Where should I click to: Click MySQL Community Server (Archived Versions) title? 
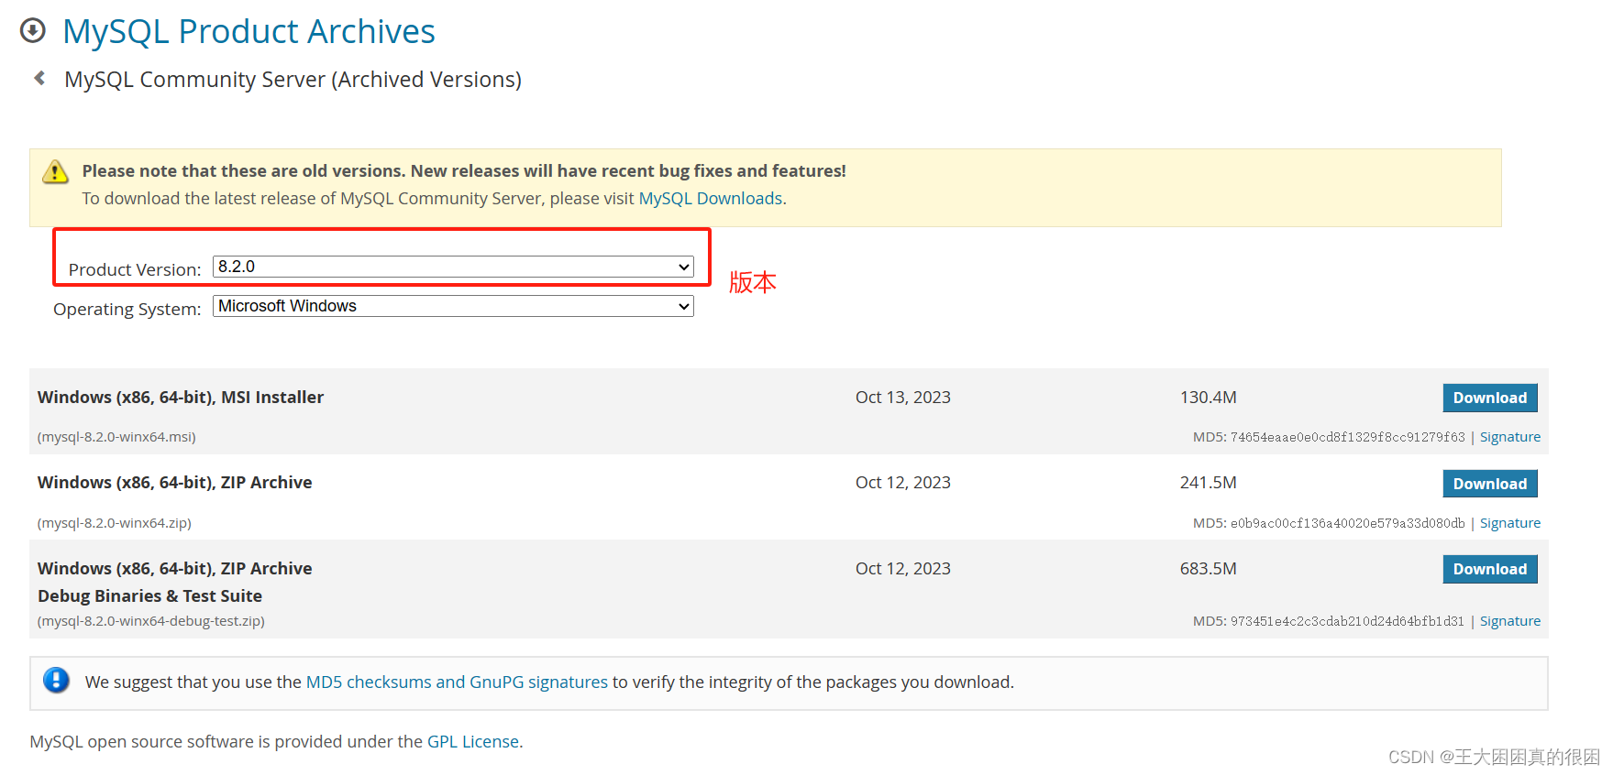293,80
